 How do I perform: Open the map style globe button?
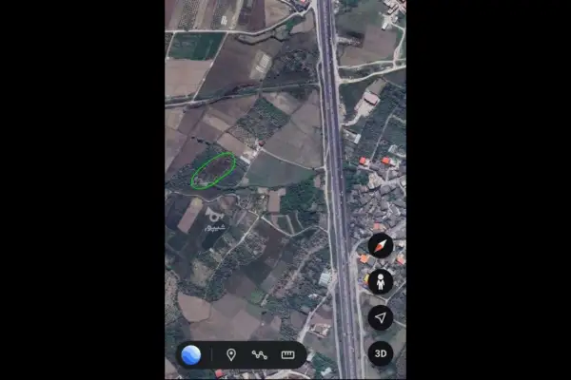pyautogui.click(x=191, y=354)
